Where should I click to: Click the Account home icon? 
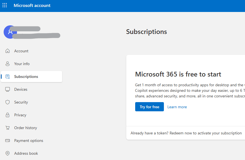coord(8,51)
